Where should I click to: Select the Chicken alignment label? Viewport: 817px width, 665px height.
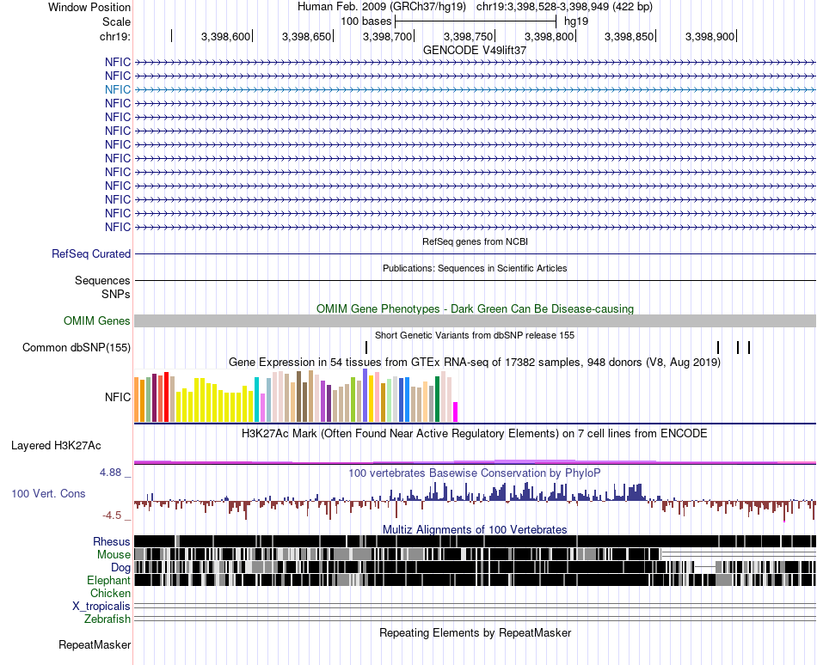pos(110,593)
